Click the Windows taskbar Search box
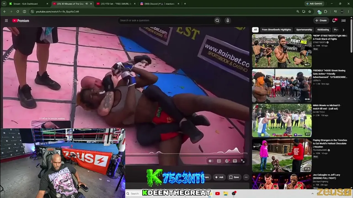This screenshot has height=198, width=353. pos(135,194)
